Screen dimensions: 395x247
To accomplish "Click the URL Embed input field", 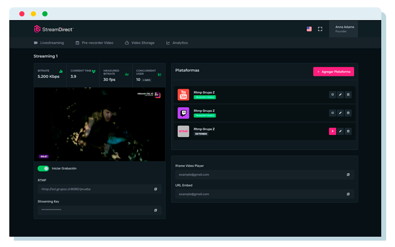I will point(260,194).
